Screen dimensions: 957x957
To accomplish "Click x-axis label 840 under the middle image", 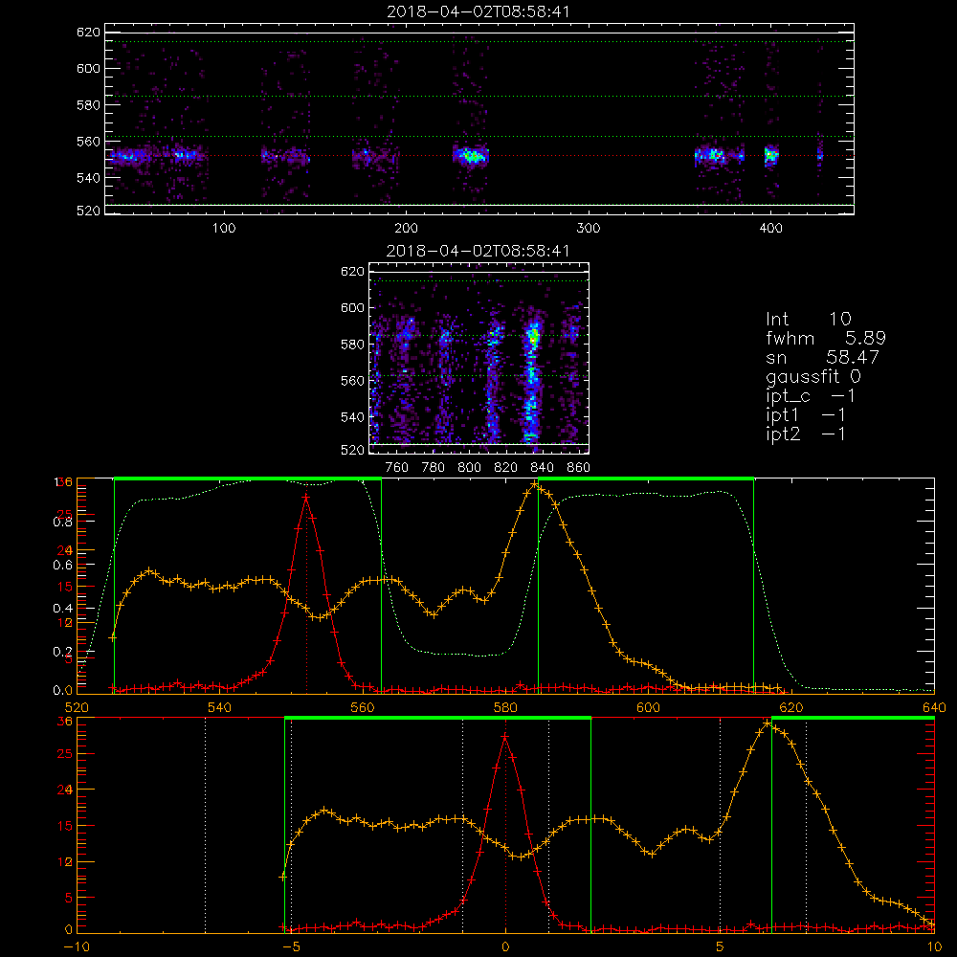I will pos(542,468).
